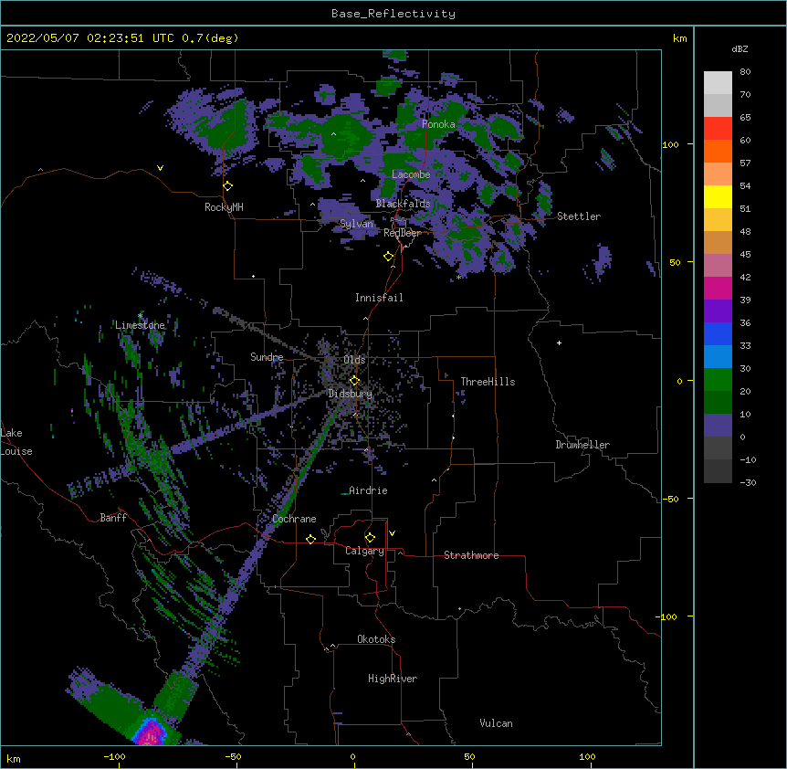Click the ThreeHills label
The width and height of the screenshot is (787, 769).
pos(488,382)
